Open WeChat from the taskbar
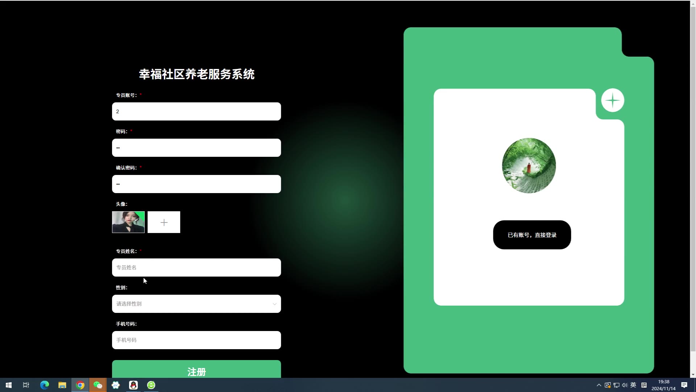Screen dimensions: 696x392 [98, 385]
